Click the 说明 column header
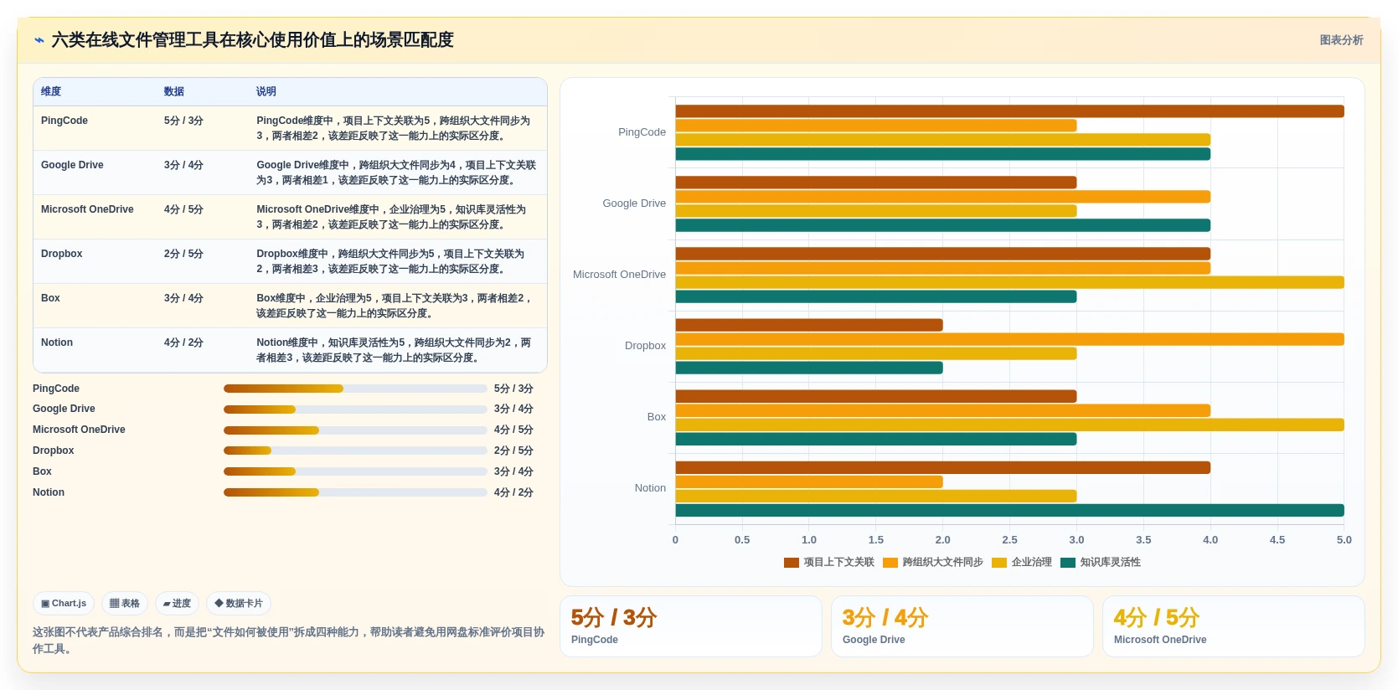1398x690 pixels. [266, 91]
